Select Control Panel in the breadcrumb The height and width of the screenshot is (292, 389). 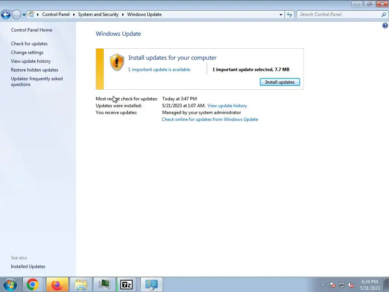coord(56,14)
